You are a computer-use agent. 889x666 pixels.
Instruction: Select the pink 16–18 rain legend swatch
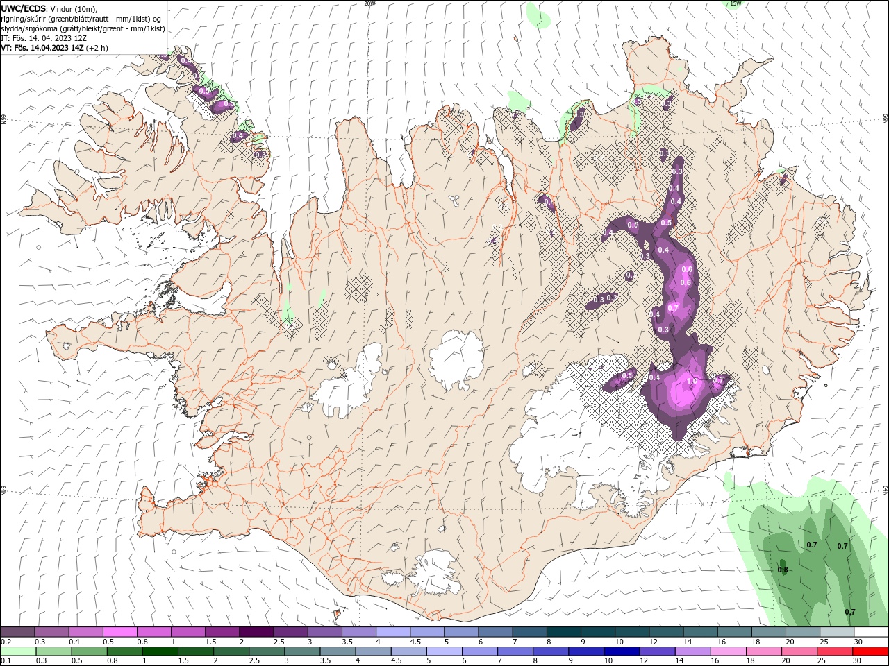[727, 651]
